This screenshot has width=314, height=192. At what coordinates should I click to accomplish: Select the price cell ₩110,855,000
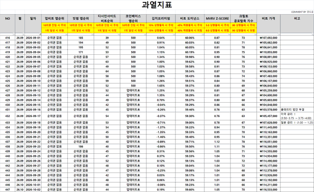point(269,52)
